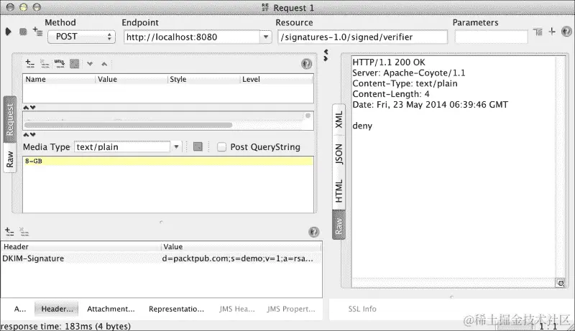The height and width of the screenshot is (331, 575).
Task: Cancel the running request via stop icon
Action: [23, 32]
